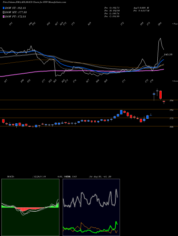Click the MACD: label
178x236 pixels.
[x=10, y=177]
